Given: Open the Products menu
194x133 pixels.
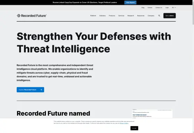Looking at the screenshot, I should [x=112, y=16].
